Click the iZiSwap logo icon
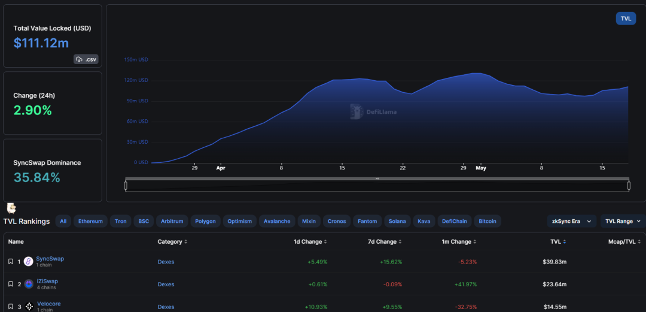 coord(29,284)
